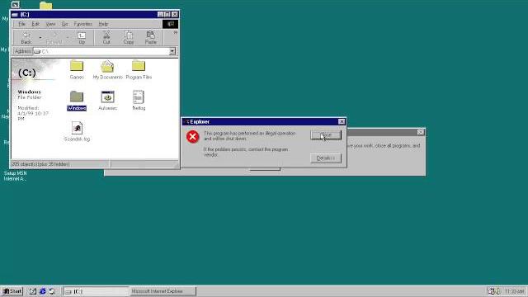Click the Internet Explorer quick launch icon
The width and height of the screenshot is (528, 297).
pyautogui.click(x=42, y=291)
